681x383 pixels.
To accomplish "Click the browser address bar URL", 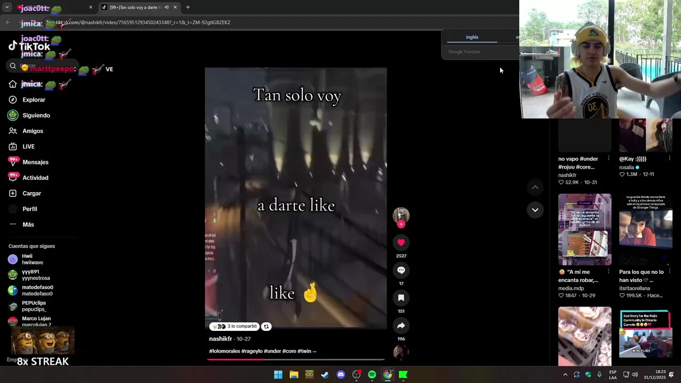I will [144, 22].
